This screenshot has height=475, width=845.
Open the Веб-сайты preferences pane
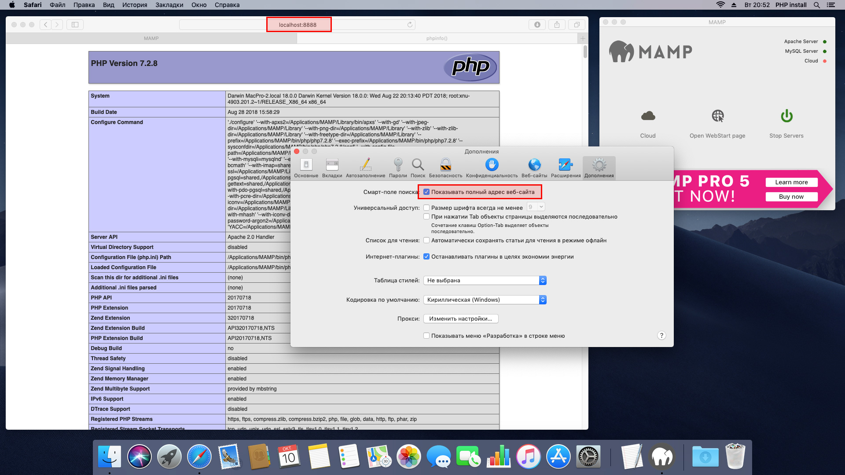[x=534, y=168]
